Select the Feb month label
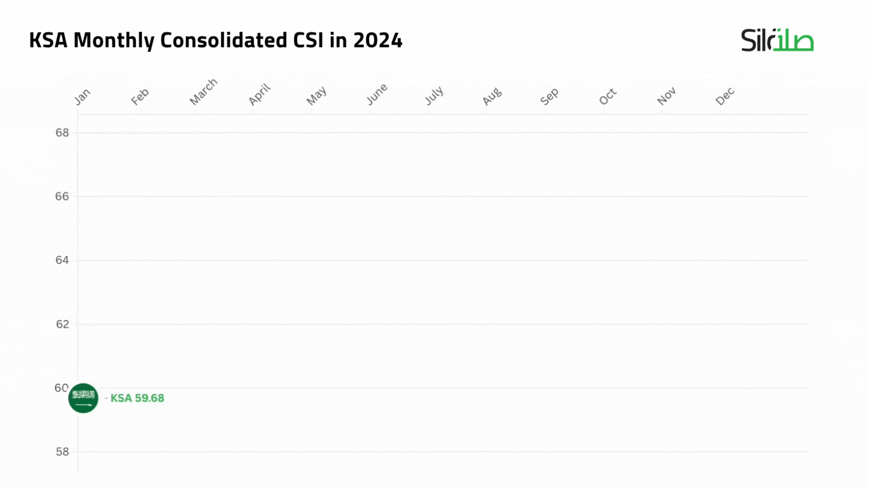Screen dimensions: 869x488 click(x=140, y=97)
